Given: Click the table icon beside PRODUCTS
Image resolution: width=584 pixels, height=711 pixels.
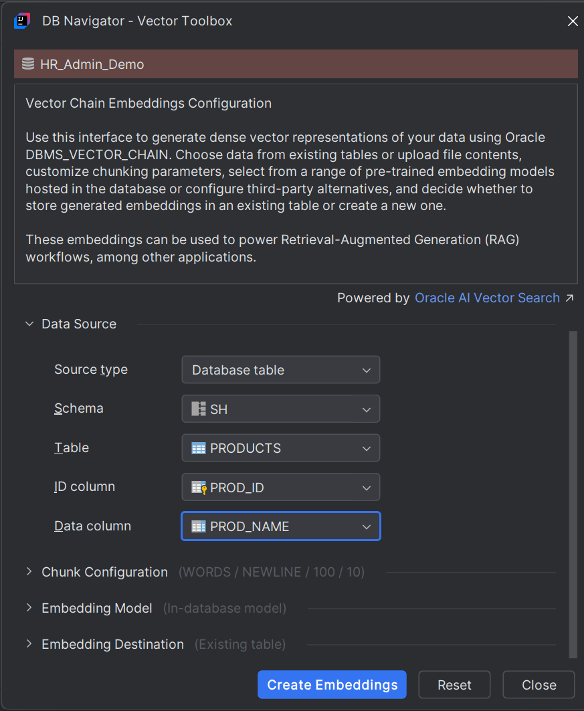Looking at the screenshot, I should click(x=198, y=447).
